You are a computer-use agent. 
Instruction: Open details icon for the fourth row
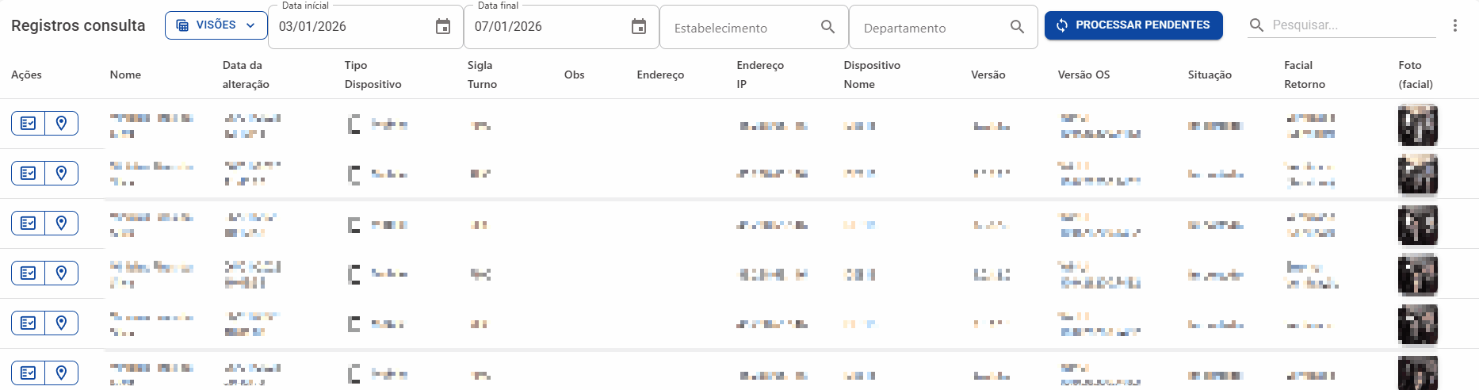coord(29,273)
